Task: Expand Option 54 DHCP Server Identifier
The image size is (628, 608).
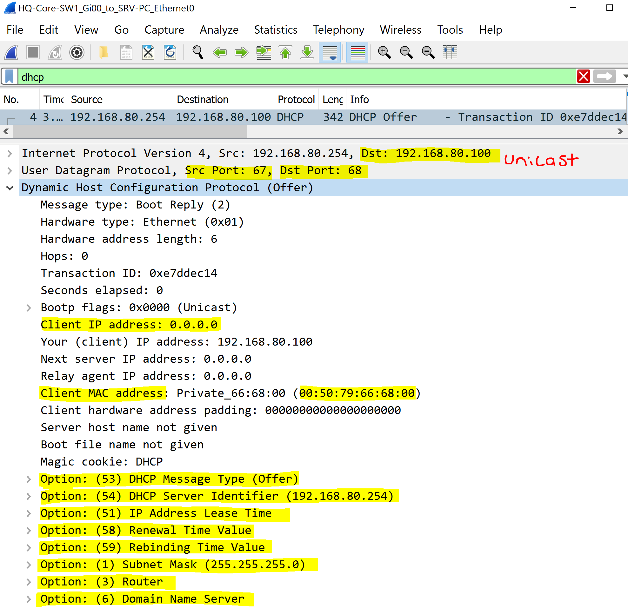Action: click(x=29, y=496)
